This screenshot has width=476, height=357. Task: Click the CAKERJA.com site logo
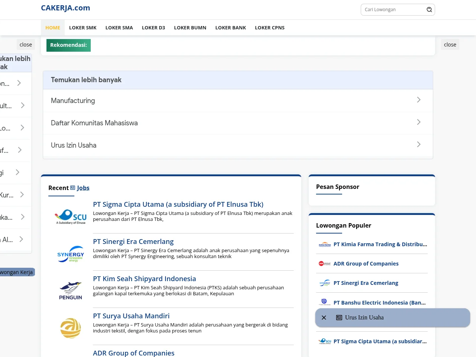tap(65, 8)
